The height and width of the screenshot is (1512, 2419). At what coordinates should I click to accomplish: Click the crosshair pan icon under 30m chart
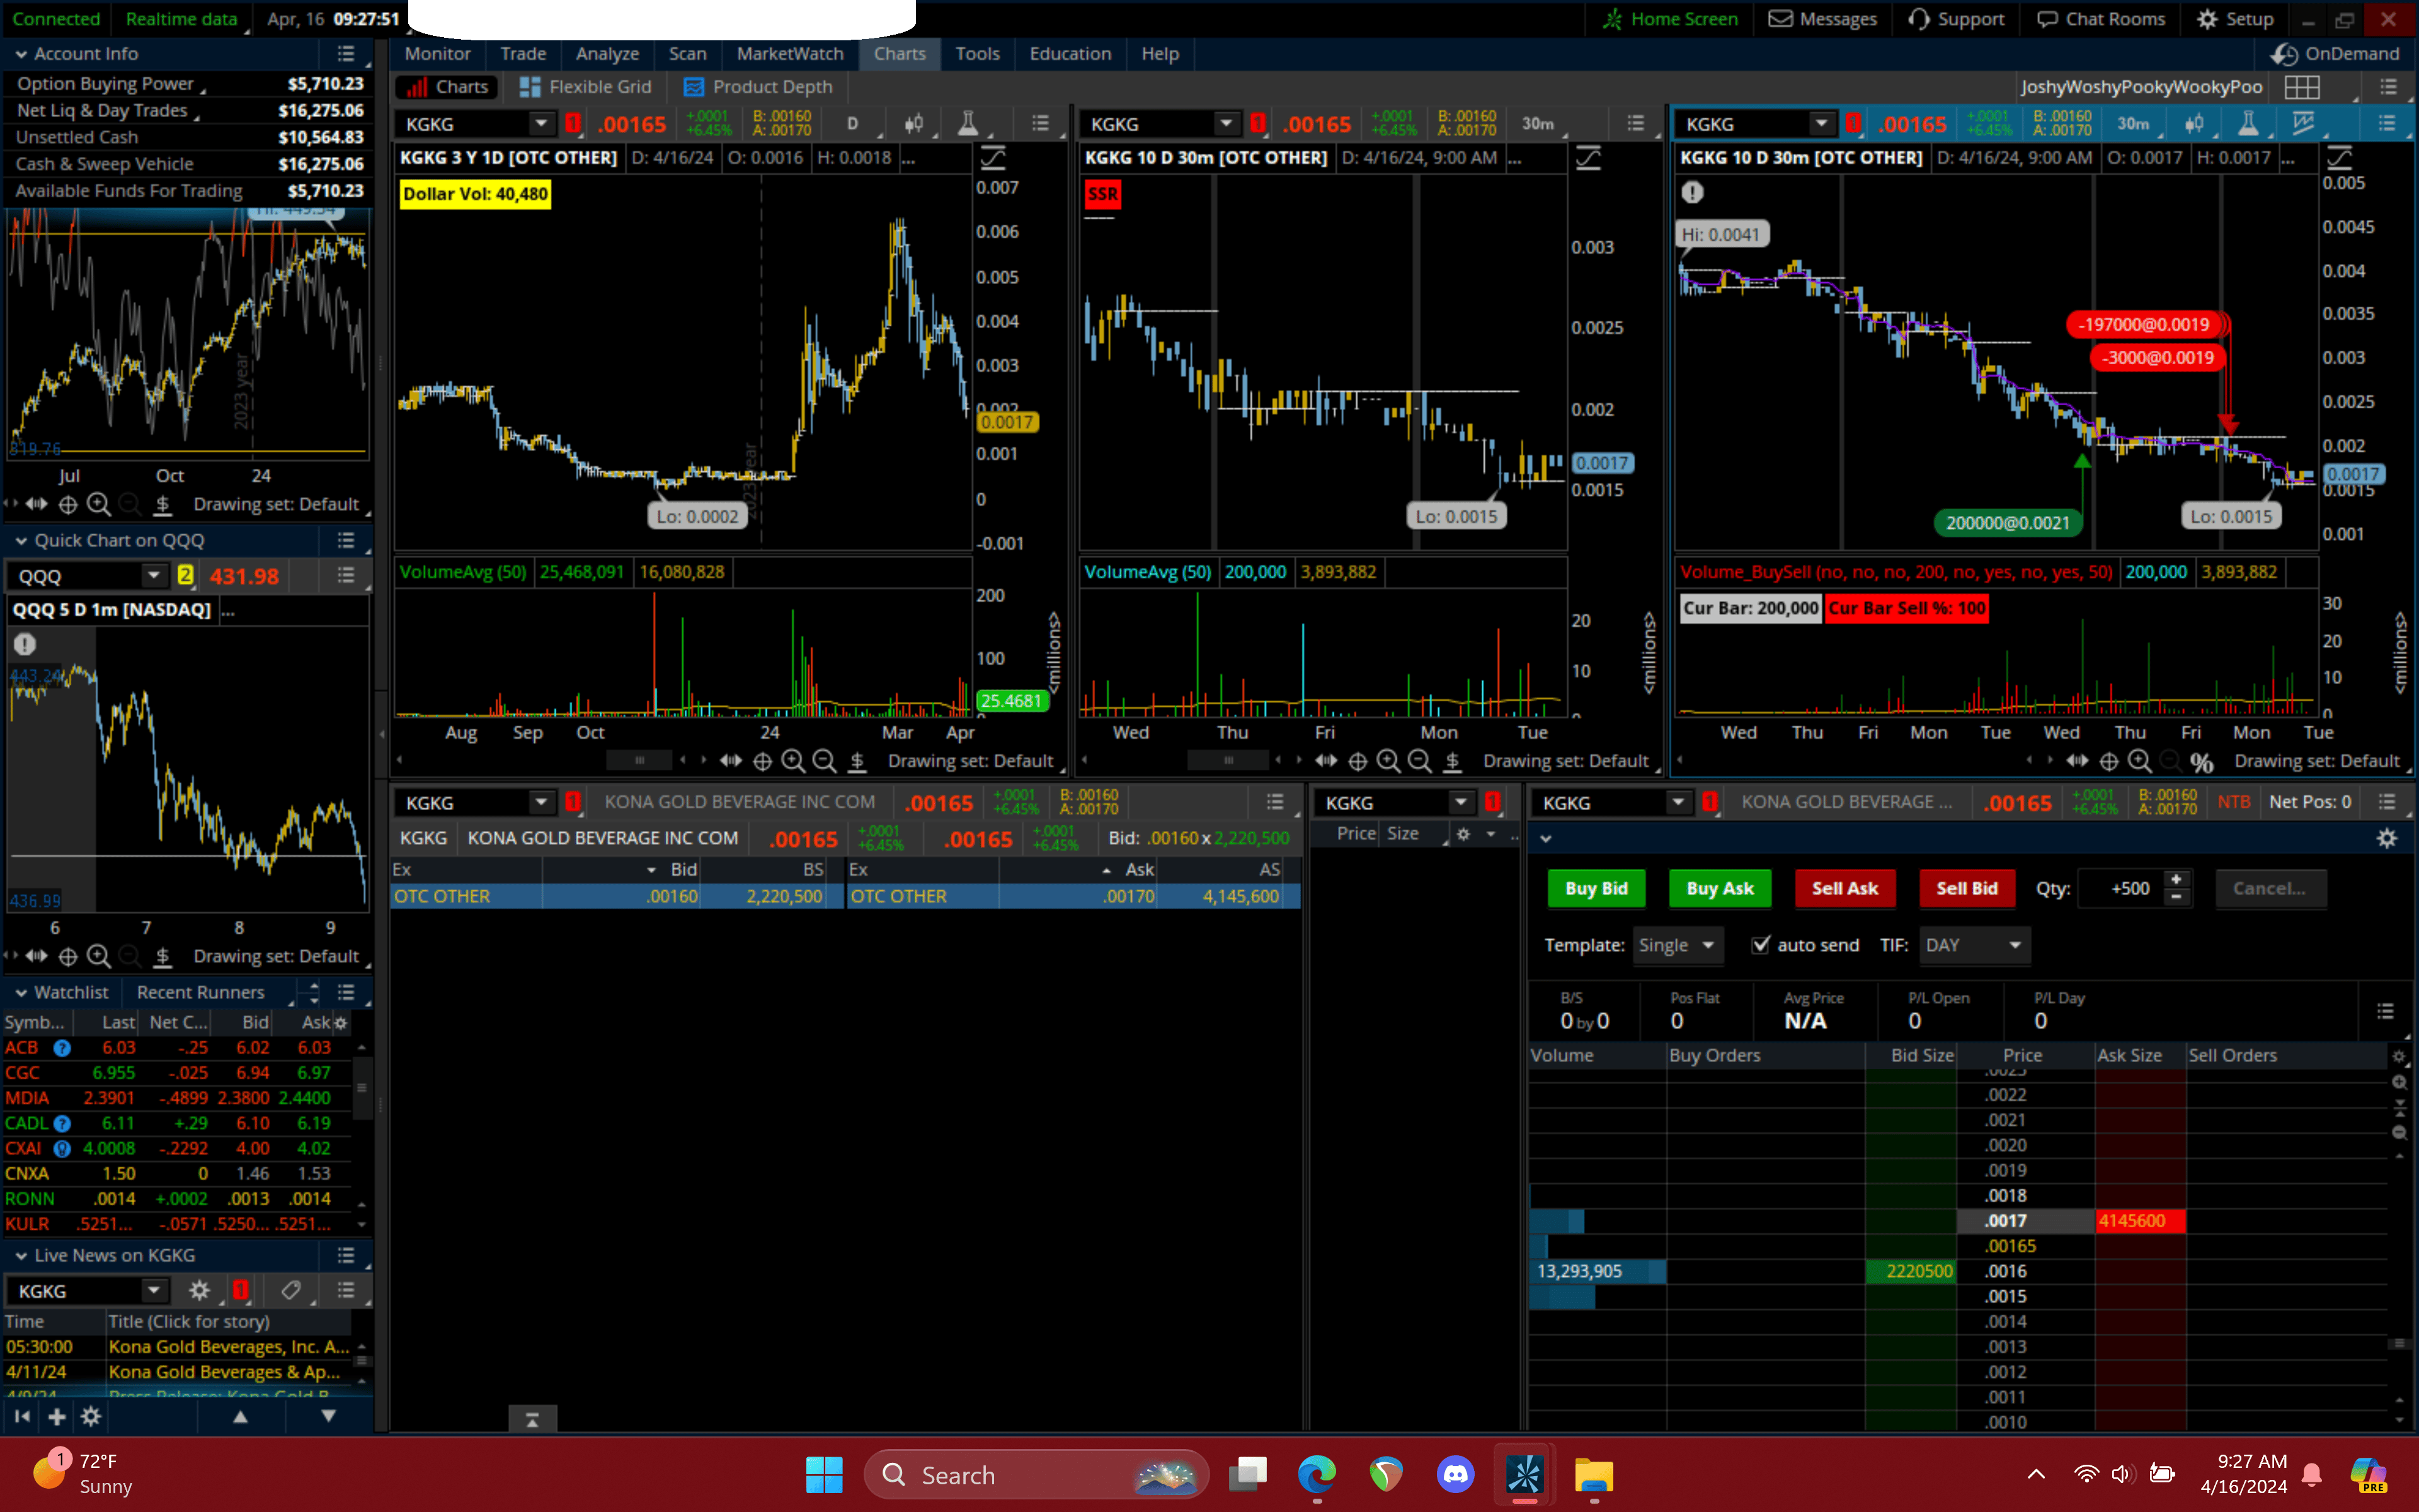1358,761
